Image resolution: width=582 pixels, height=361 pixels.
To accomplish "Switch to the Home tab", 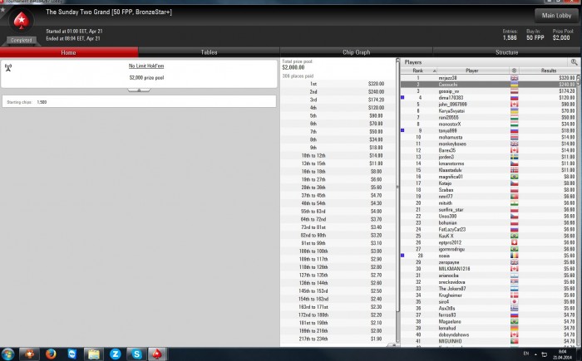I will click(69, 52).
